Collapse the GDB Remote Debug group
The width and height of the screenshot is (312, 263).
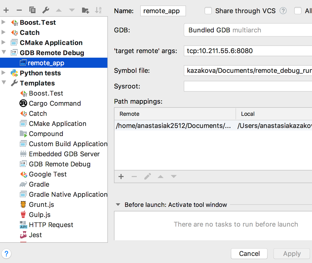pos(4,52)
